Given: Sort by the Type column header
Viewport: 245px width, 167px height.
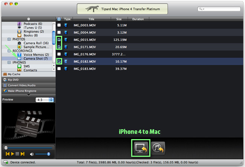Looking at the screenshot, I should click(67, 19).
